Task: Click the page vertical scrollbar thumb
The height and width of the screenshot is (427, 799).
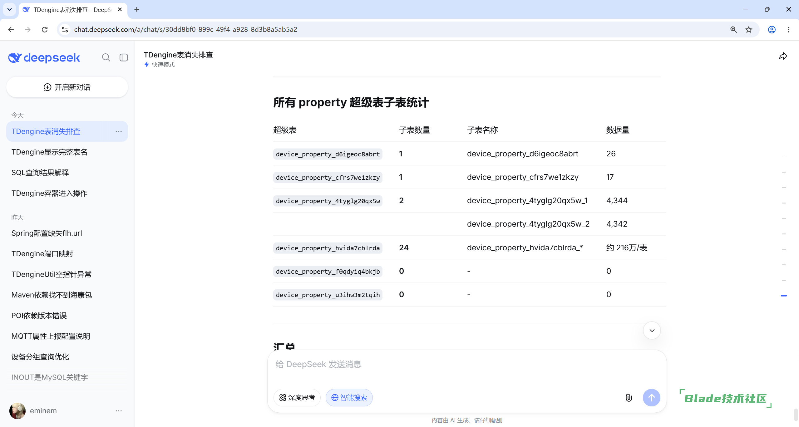Action: [796, 415]
